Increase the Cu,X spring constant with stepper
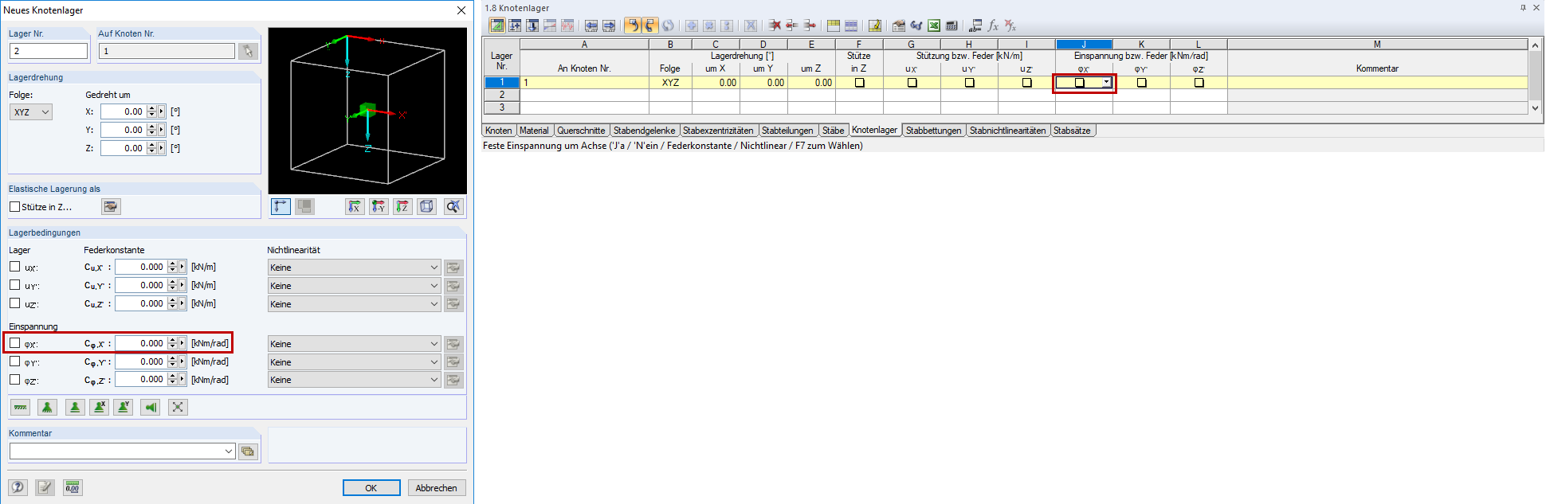This screenshot has width=1546, height=504. coord(172,264)
